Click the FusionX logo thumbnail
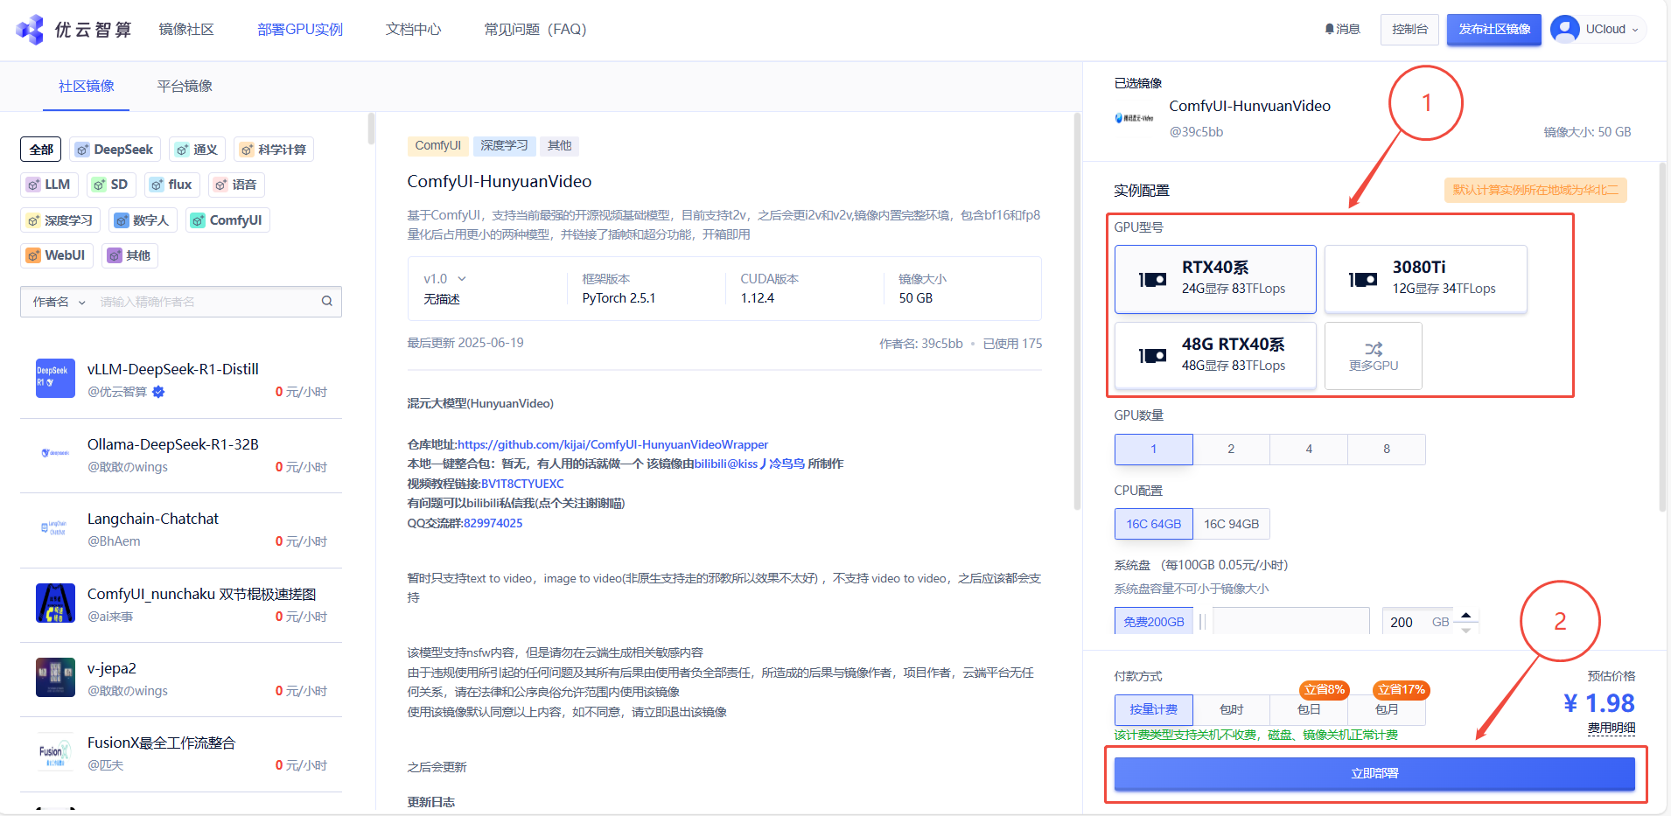Image resolution: width=1671 pixels, height=816 pixels. tap(55, 751)
